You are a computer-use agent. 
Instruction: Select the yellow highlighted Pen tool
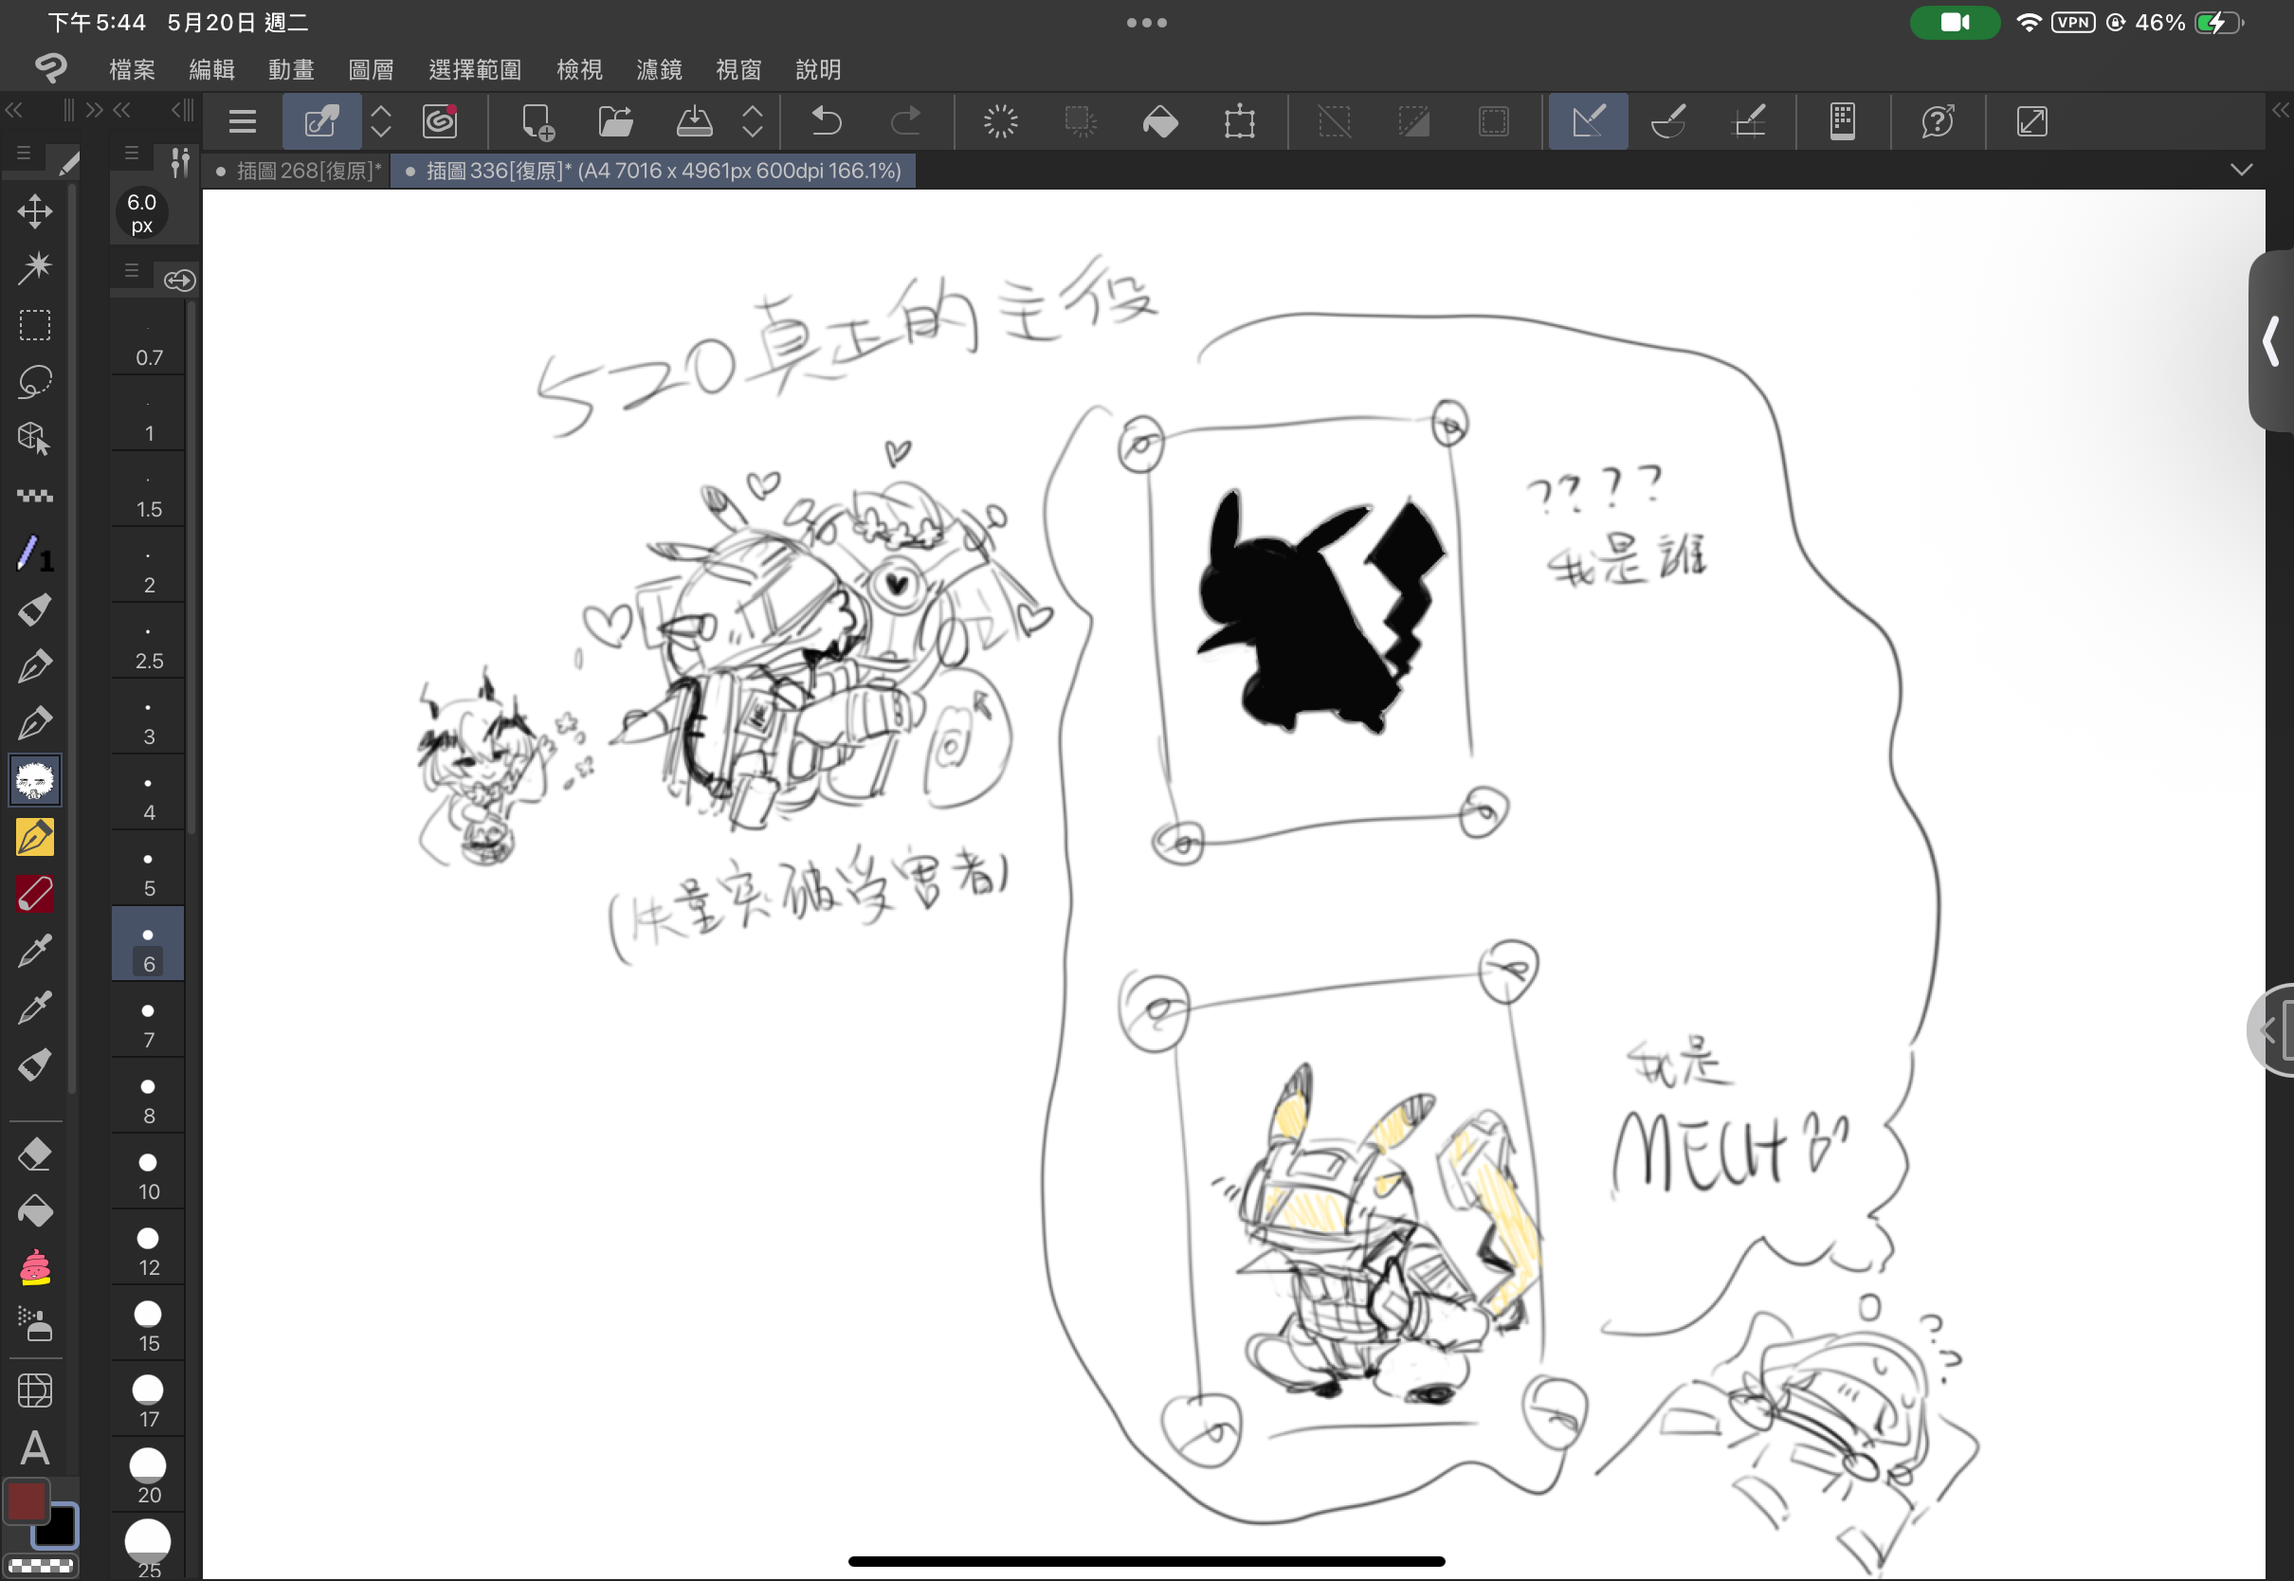(35, 838)
